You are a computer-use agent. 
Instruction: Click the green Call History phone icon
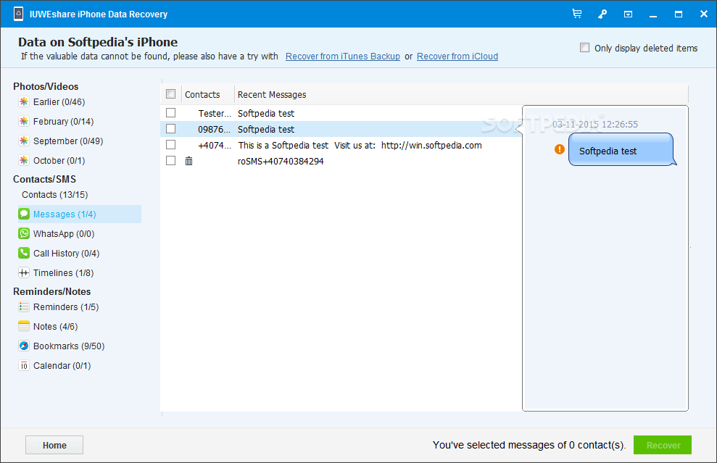tap(24, 253)
